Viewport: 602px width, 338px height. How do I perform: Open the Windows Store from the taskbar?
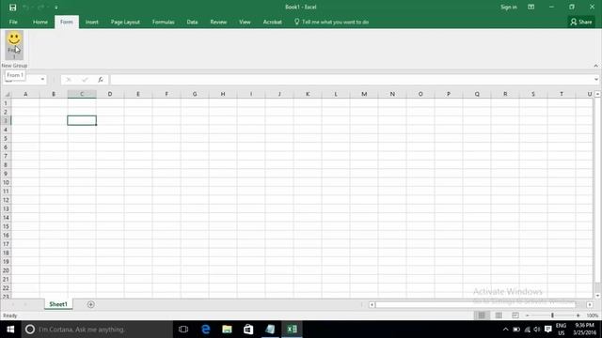(248, 330)
